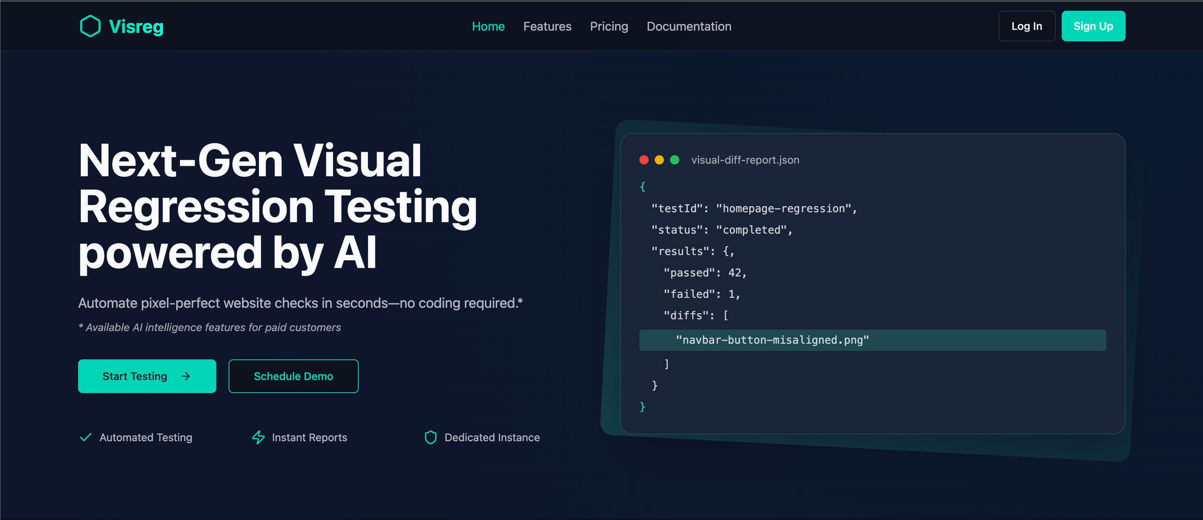The height and width of the screenshot is (520, 1203).
Task: Open the Pricing navigation item
Action: (x=609, y=26)
